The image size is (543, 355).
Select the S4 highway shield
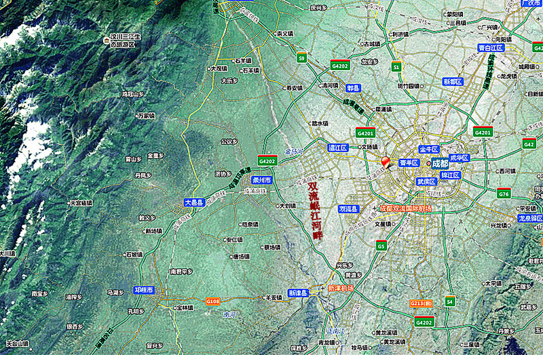449,300
